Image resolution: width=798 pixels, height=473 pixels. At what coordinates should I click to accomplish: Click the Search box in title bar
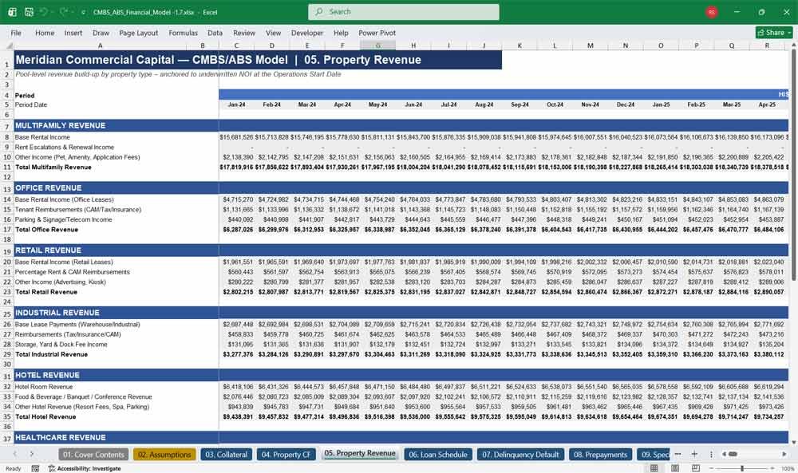(403, 12)
